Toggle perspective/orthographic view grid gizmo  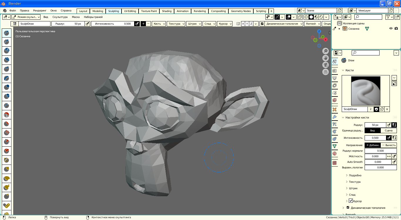(325, 72)
